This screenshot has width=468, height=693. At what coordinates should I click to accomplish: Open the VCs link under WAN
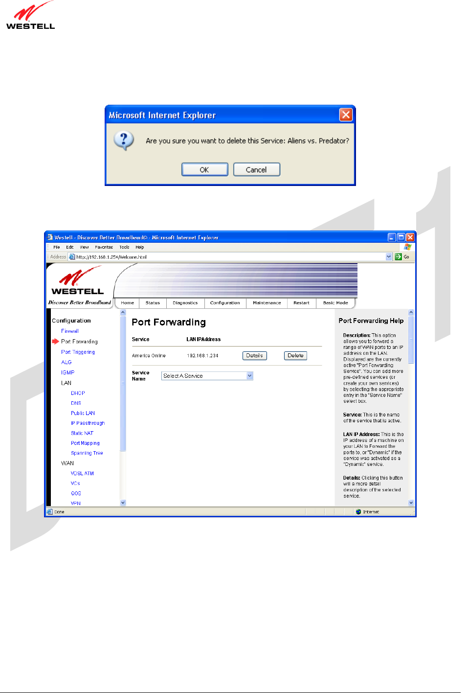click(75, 483)
